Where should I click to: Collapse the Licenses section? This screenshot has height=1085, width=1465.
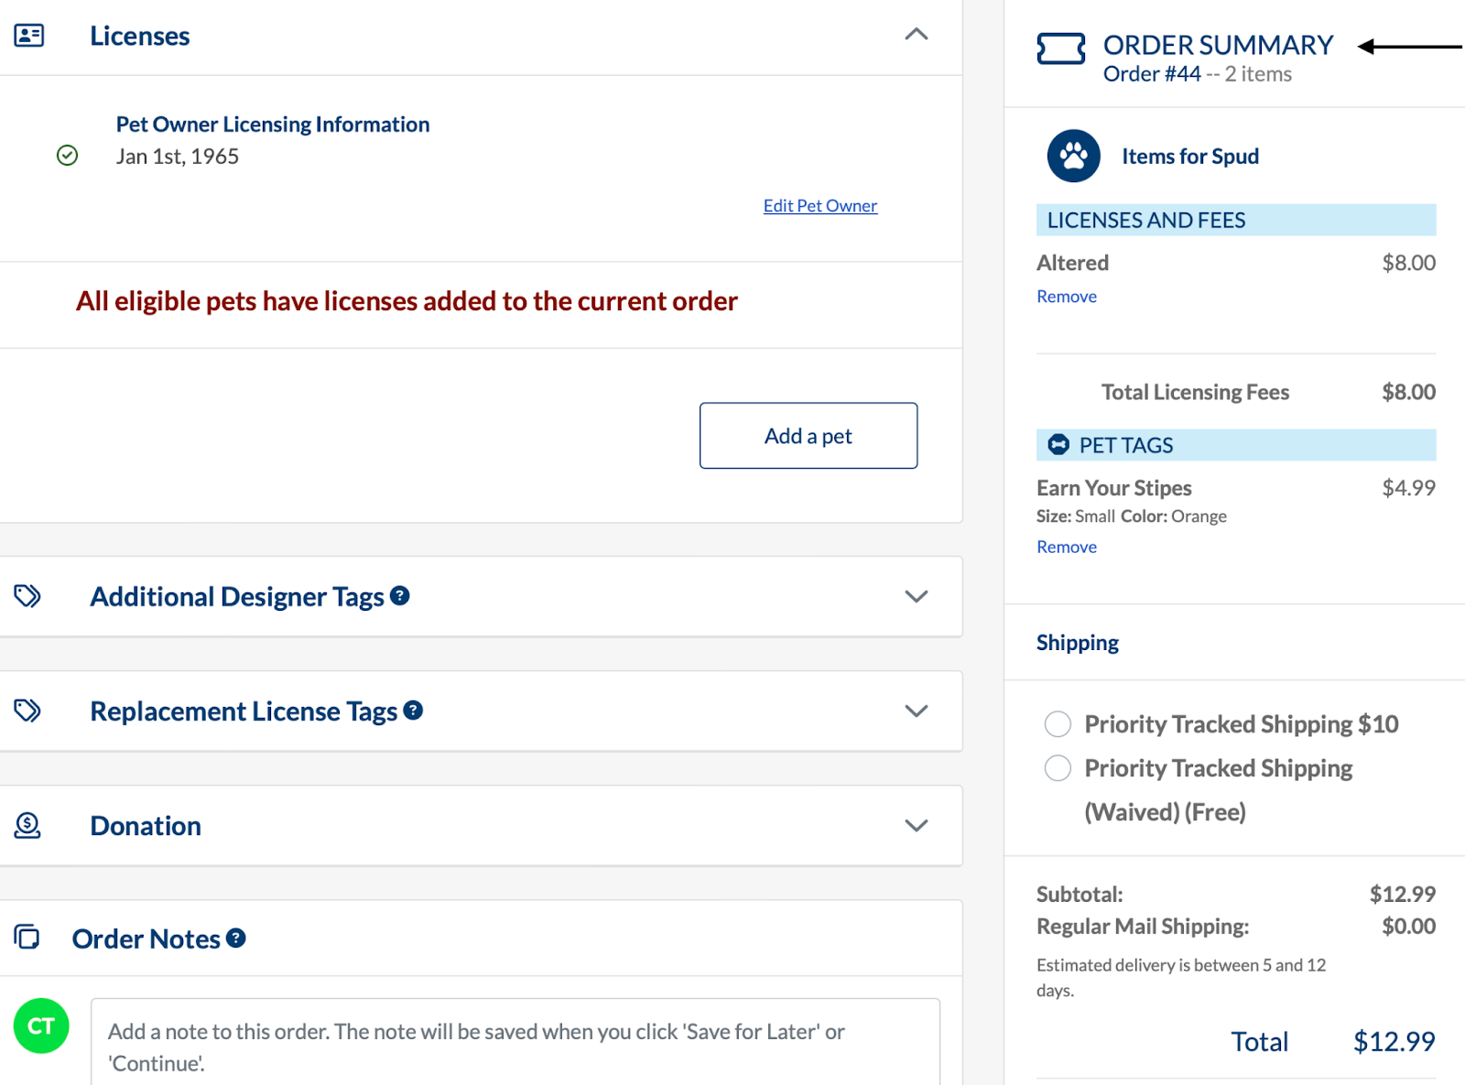(917, 35)
